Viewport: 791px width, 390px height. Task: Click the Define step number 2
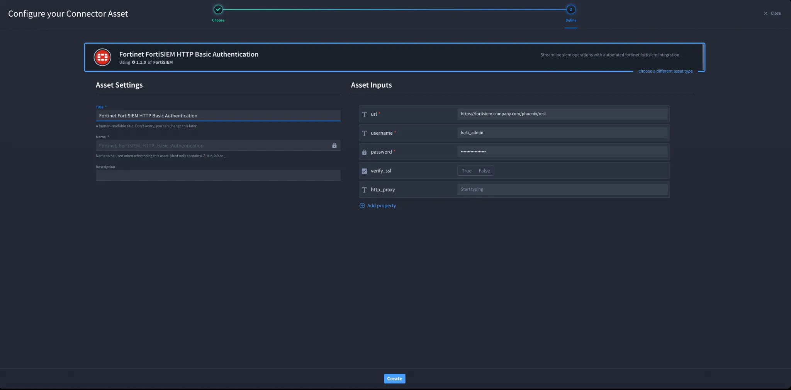tap(571, 9)
